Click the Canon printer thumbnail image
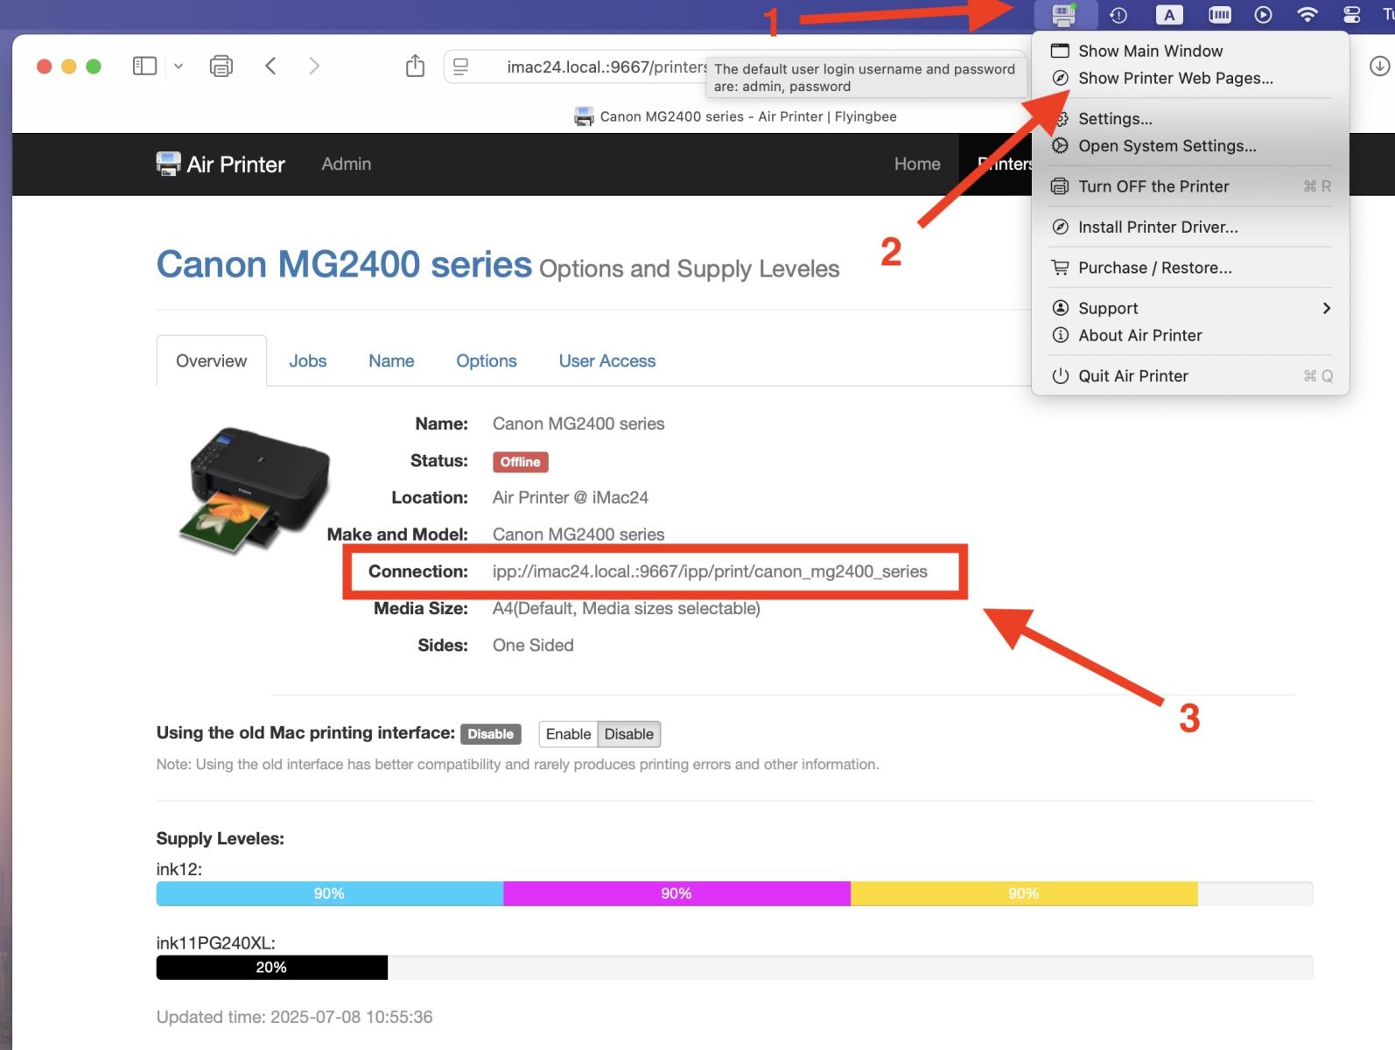This screenshot has height=1050, width=1395. (x=255, y=490)
